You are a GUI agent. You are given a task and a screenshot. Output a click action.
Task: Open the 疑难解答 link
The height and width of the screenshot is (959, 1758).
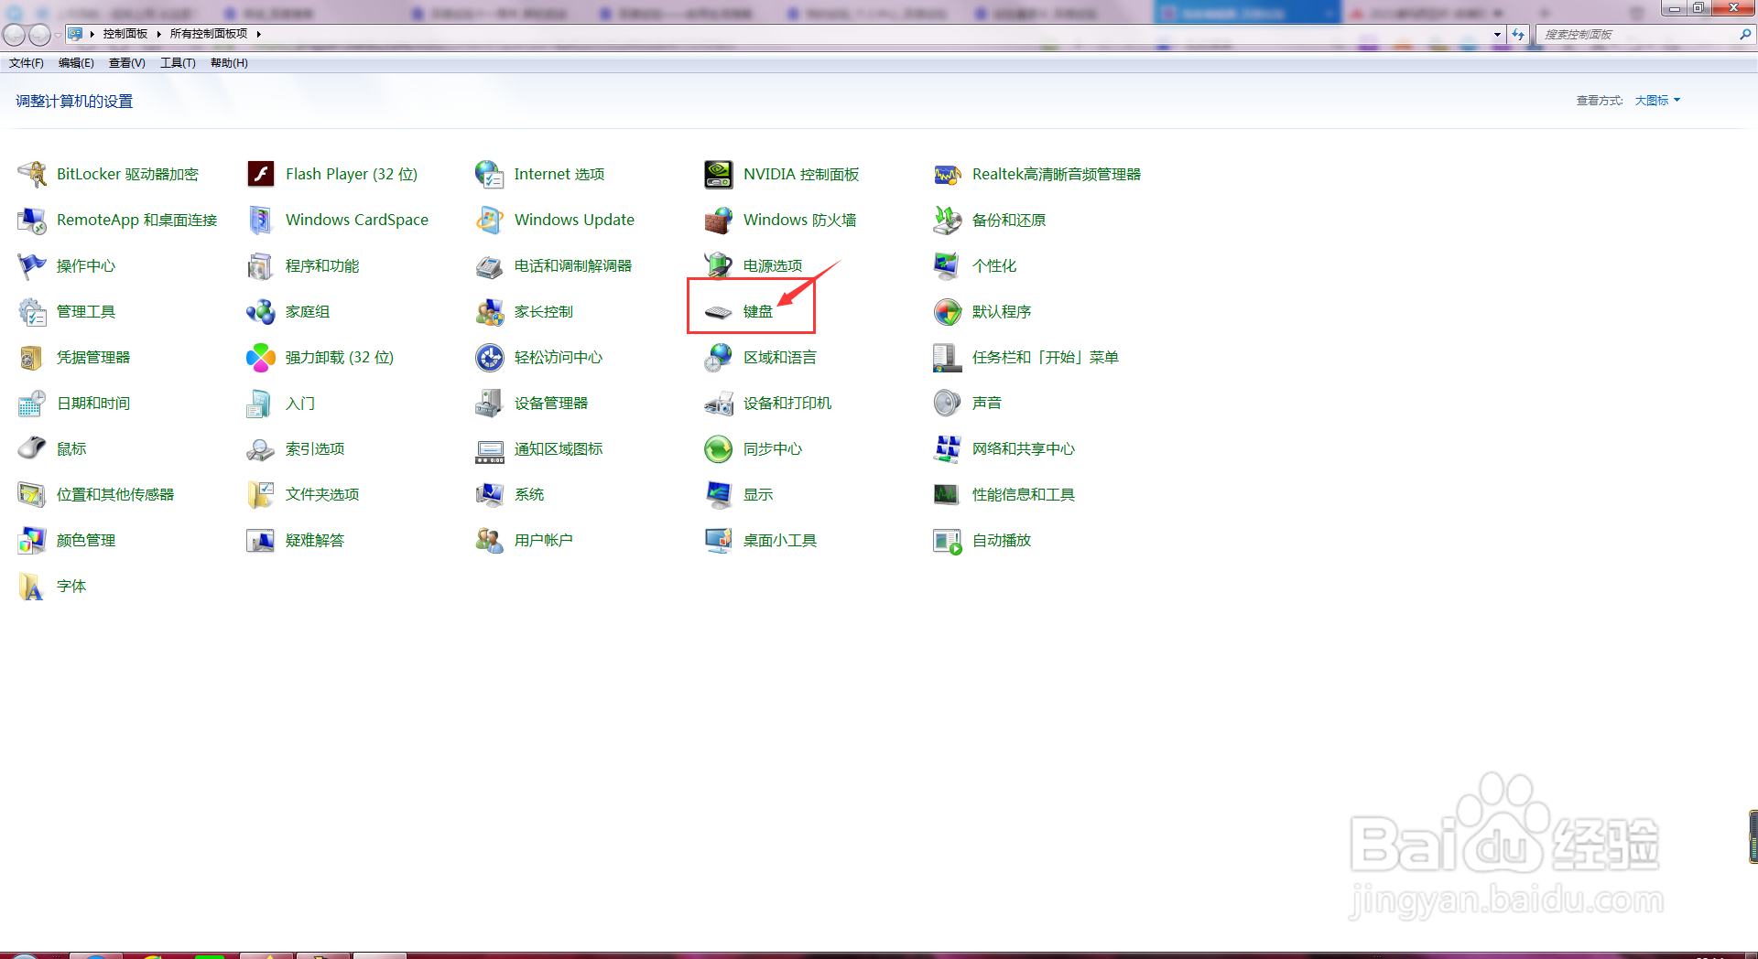(x=315, y=540)
